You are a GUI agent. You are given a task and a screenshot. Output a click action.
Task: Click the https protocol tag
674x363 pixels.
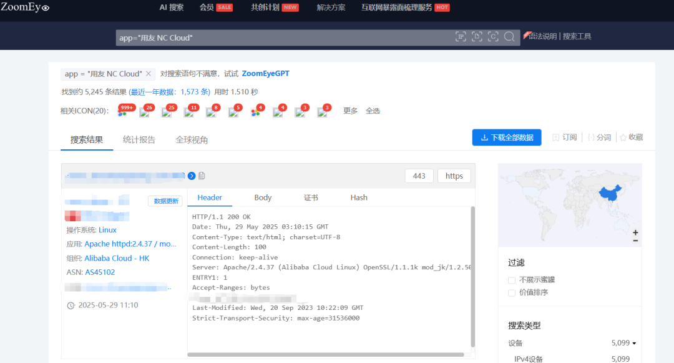coord(454,176)
